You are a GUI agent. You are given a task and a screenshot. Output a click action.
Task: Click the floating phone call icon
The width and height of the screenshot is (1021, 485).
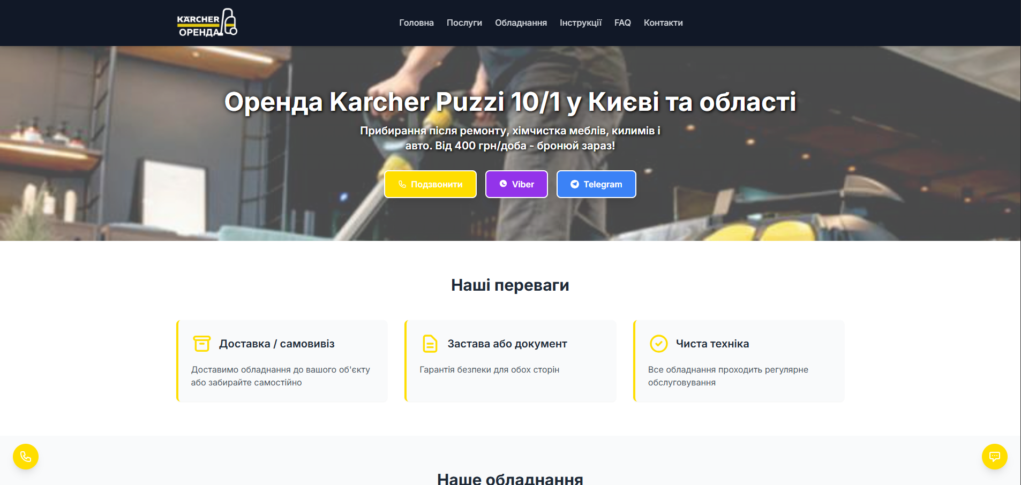(x=26, y=457)
